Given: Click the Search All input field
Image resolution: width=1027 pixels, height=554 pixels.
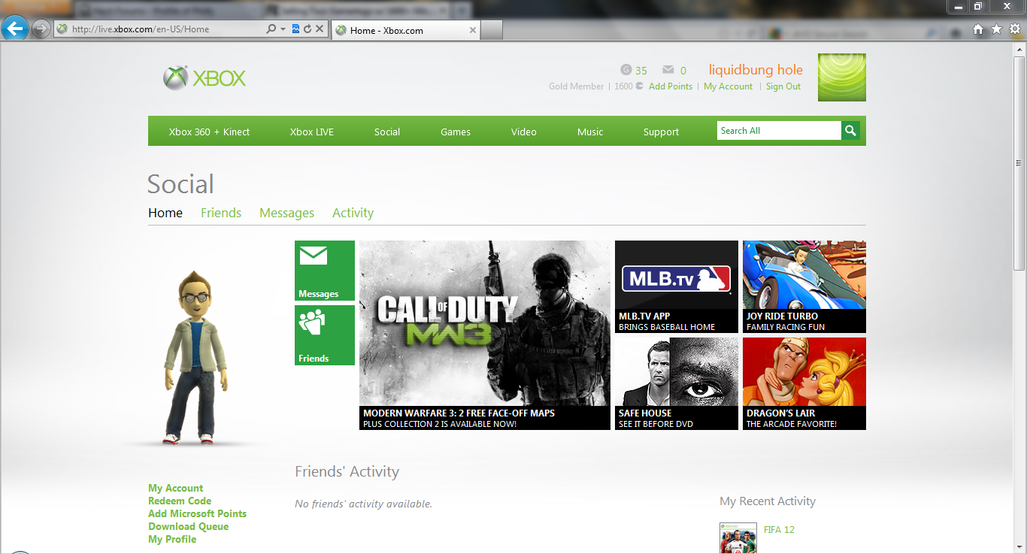Looking at the screenshot, I should point(779,131).
